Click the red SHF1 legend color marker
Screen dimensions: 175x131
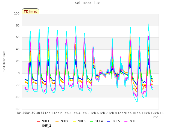pos(38,122)
